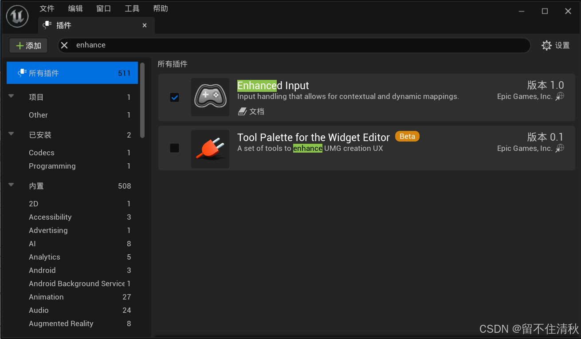This screenshot has height=339, width=581.
Task: Select the 内置 category row
Action: [x=72, y=186]
